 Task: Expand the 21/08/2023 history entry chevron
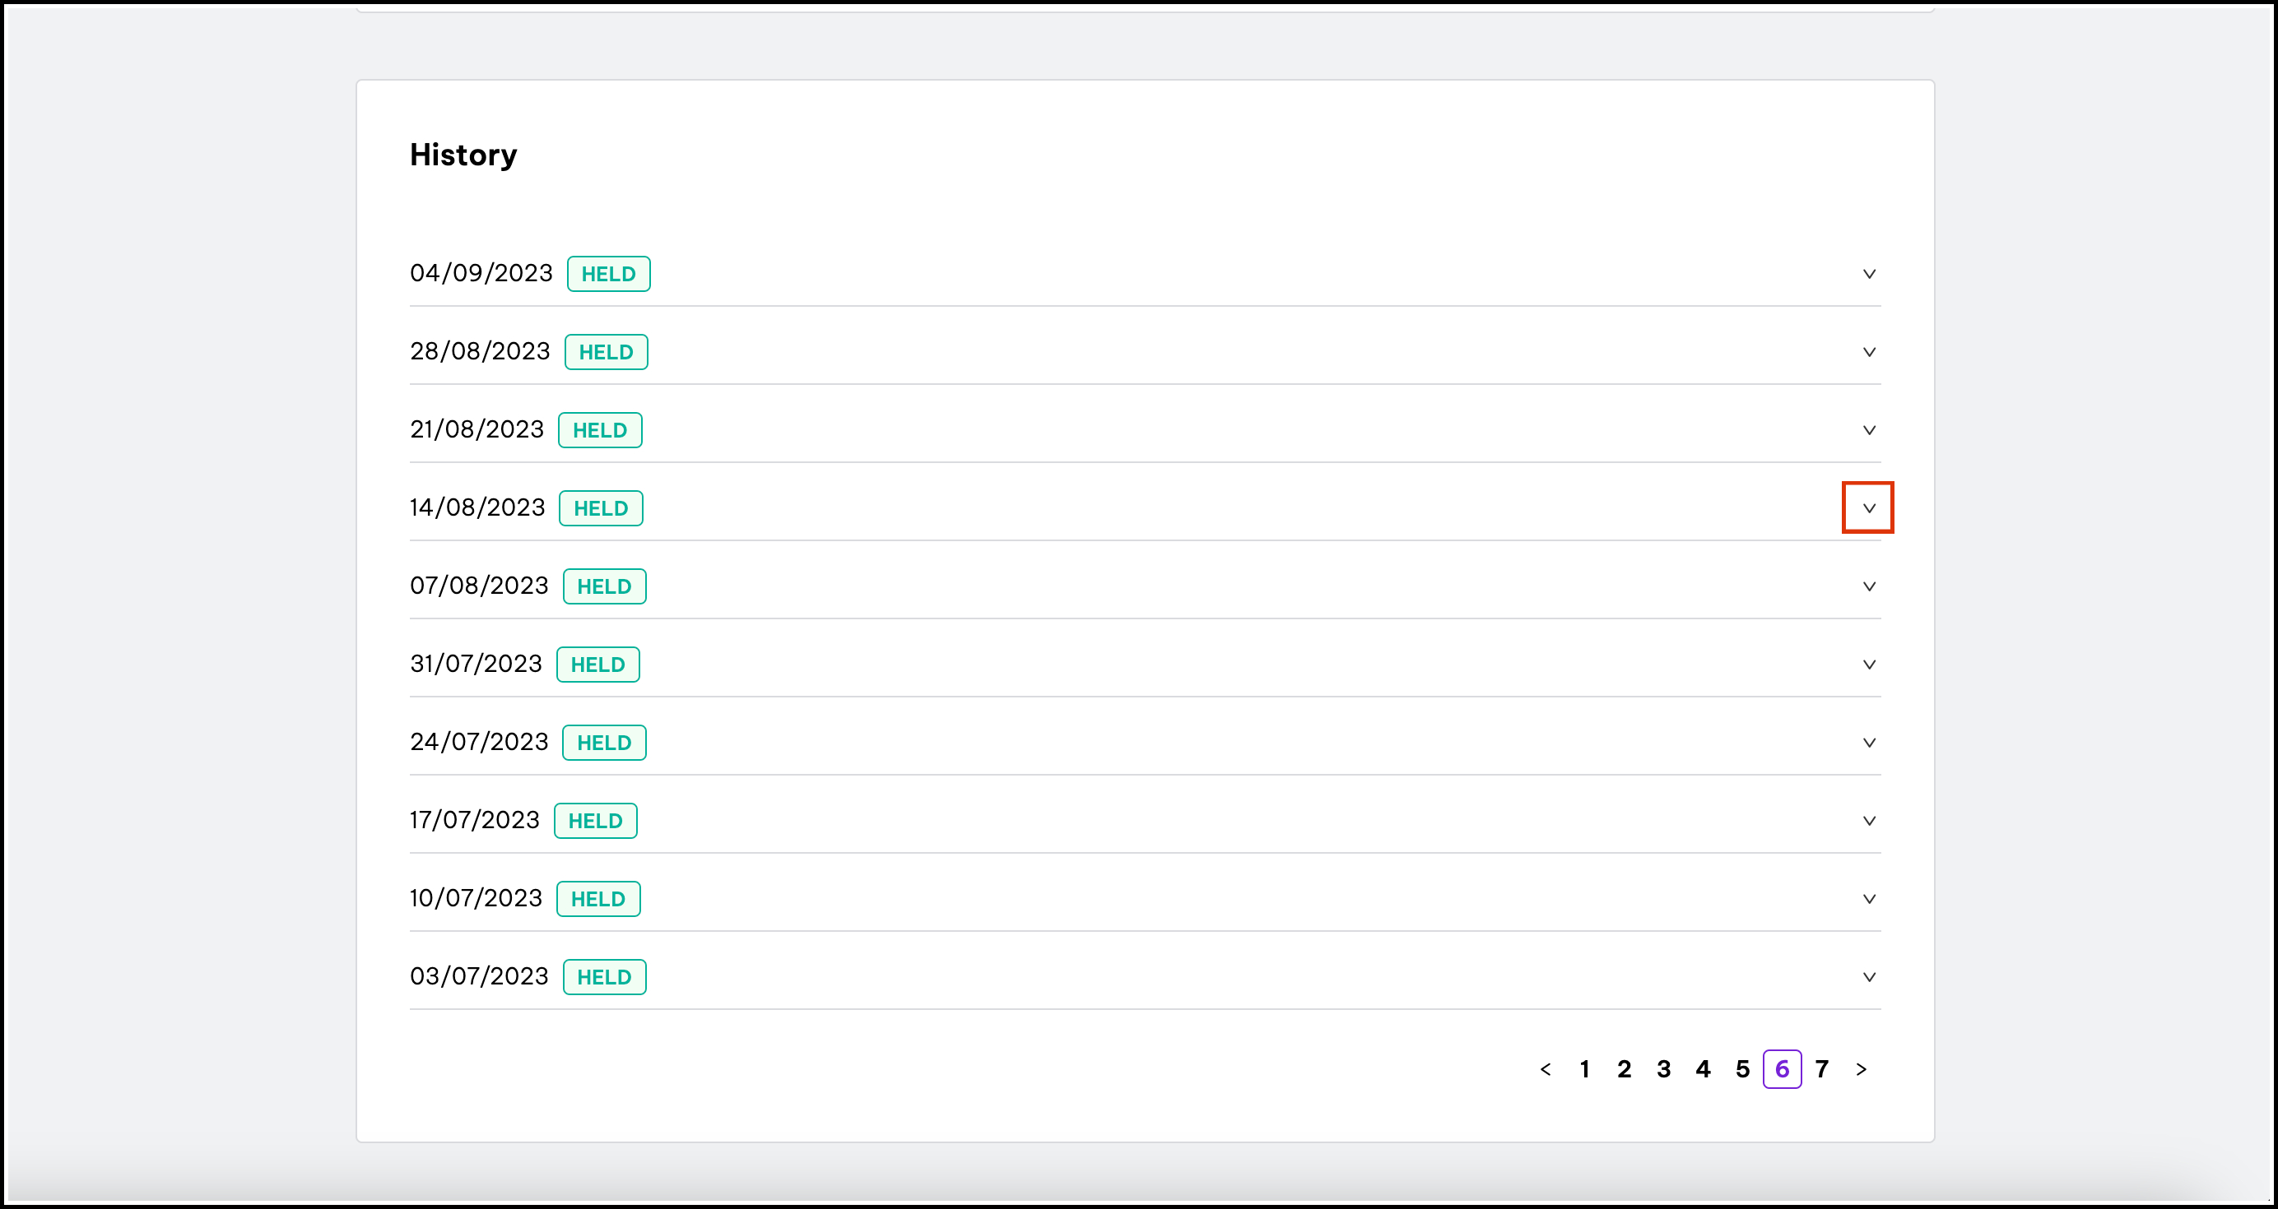(x=1868, y=430)
